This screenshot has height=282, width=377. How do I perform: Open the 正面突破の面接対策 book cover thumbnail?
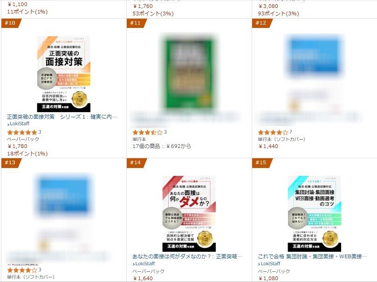click(x=64, y=74)
